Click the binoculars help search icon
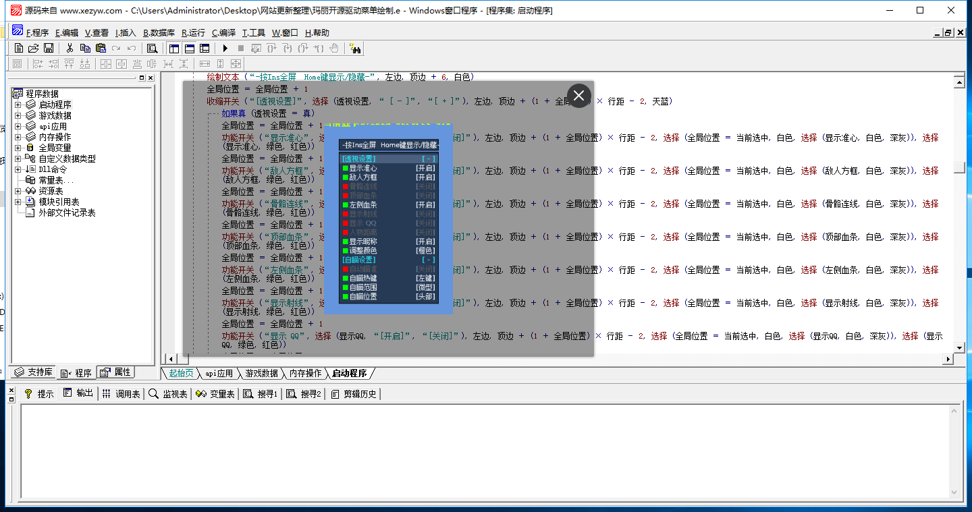Image resolution: width=972 pixels, height=512 pixels. click(355, 49)
